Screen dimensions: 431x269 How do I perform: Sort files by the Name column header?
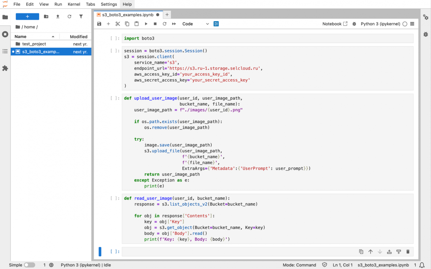click(x=21, y=36)
